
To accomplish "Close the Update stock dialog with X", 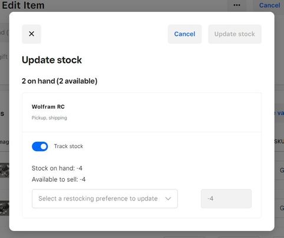I will (31, 34).
